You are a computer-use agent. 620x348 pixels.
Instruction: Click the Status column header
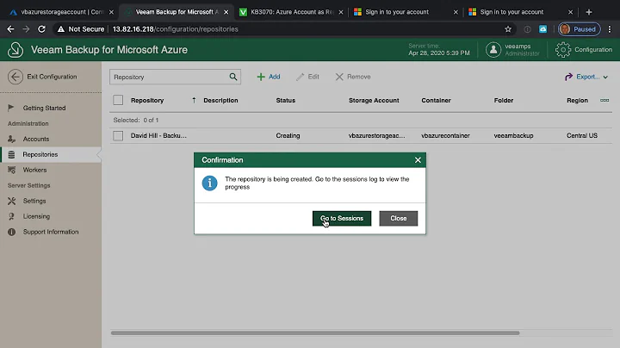point(286,101)
